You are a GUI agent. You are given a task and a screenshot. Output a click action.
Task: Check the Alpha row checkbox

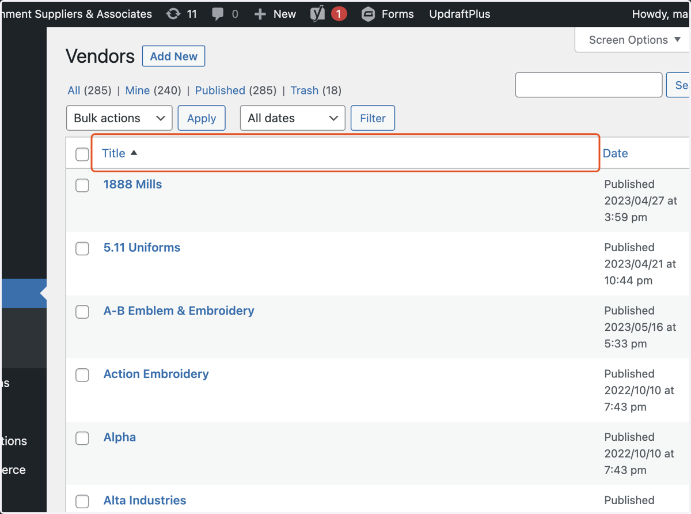pyautogui.click(x=82, y=438)
